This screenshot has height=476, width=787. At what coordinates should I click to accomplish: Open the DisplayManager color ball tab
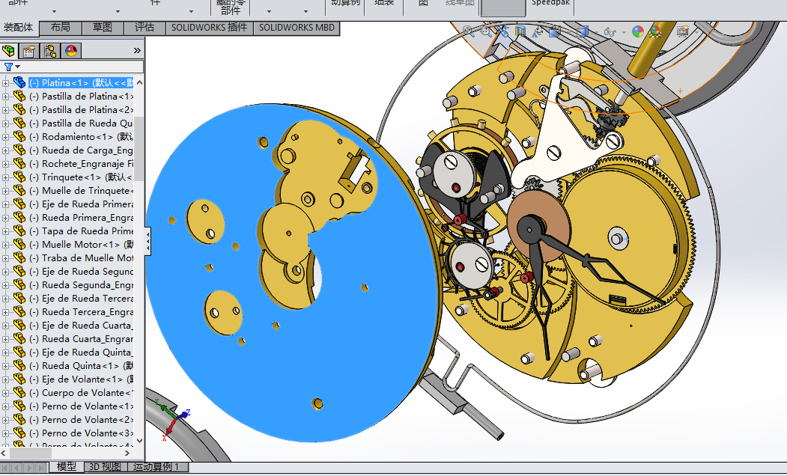[71, 51]
